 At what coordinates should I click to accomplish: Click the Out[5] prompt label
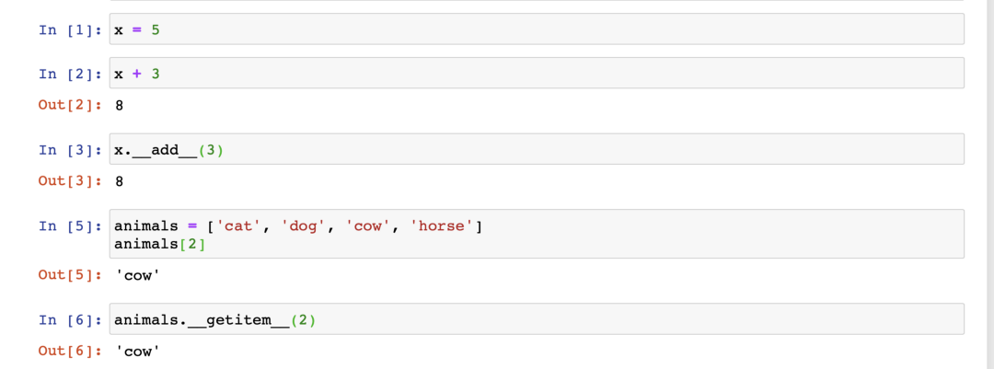tap(70, 275)
